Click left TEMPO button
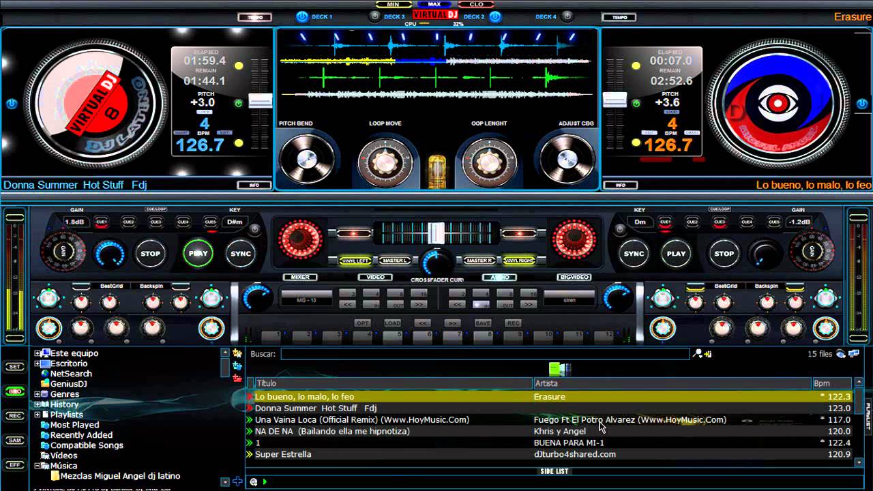 click(x=254, y=17)
